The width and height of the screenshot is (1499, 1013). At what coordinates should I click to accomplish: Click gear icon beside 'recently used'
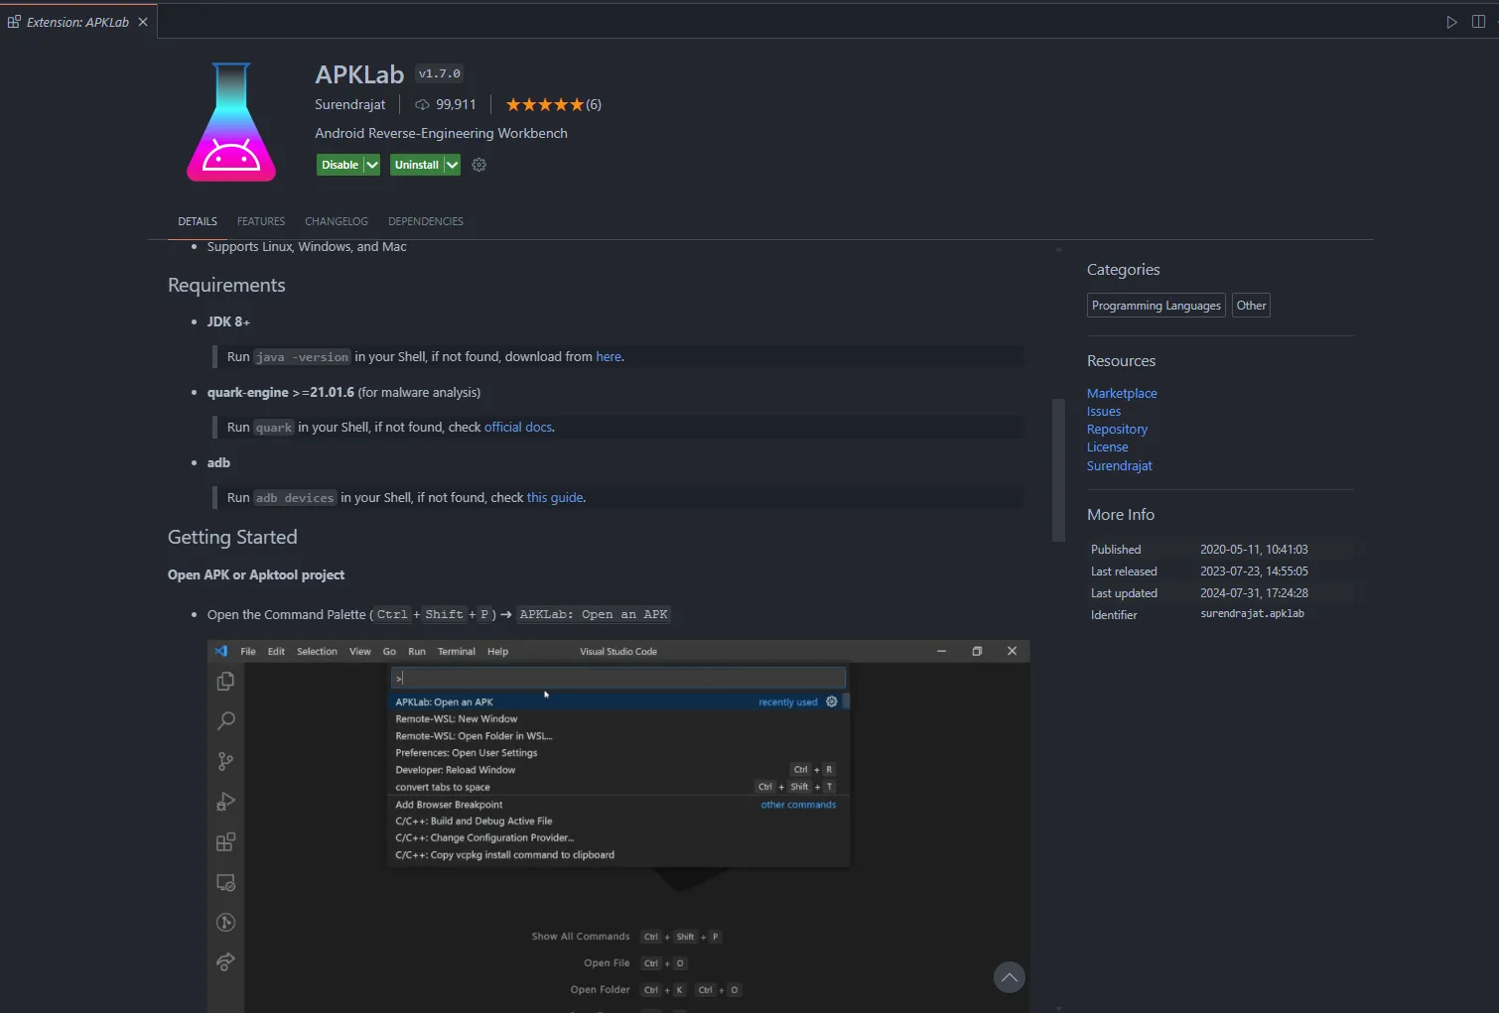(x=832, y=701)
